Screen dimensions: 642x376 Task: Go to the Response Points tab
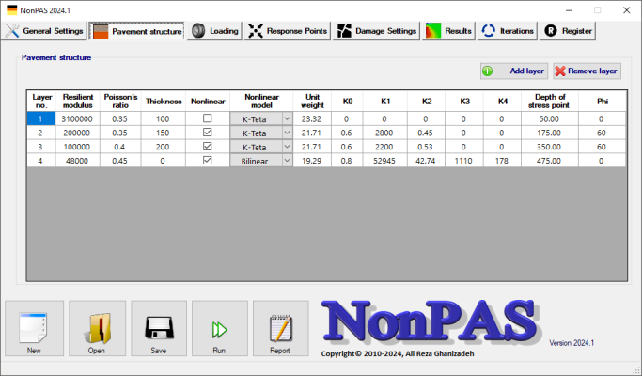point(288,31)
